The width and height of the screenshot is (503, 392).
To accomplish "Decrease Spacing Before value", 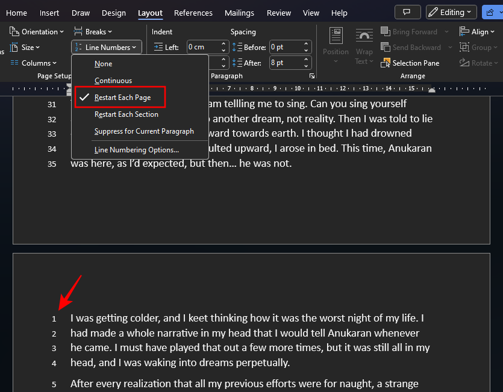I will point(306,51).
